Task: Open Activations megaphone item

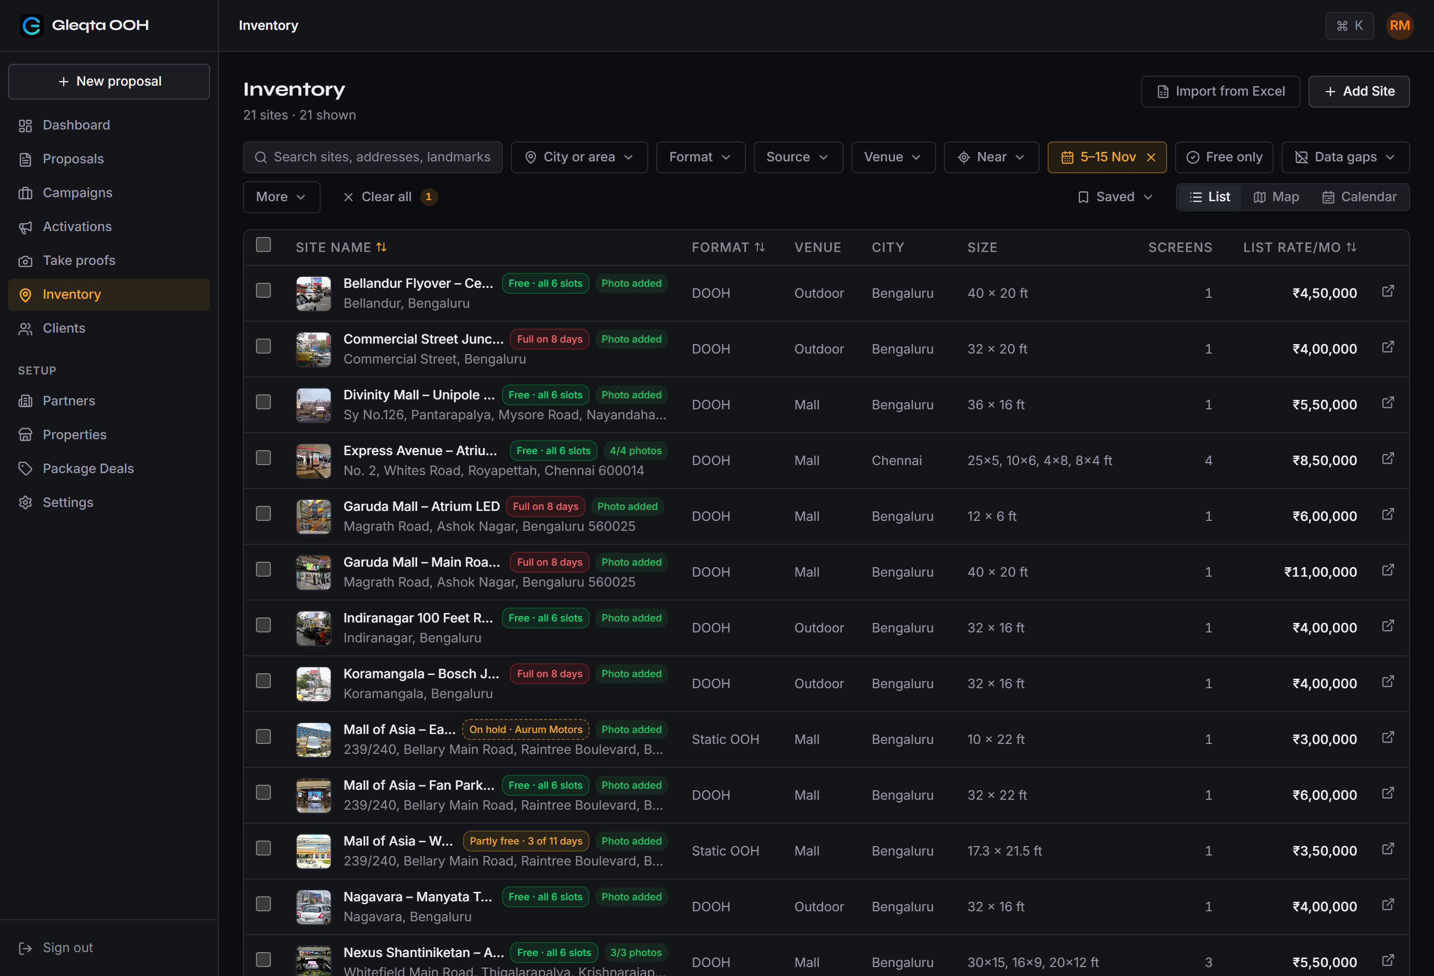Action: pyautogui.click(x=109, y=227)
